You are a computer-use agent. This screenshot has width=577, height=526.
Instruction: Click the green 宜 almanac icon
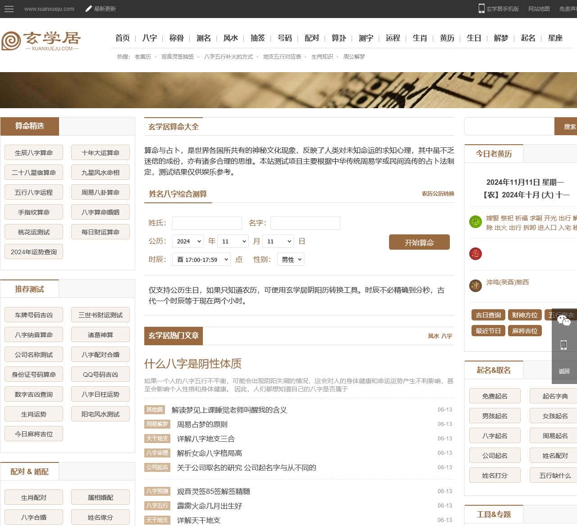coord(476,222)
